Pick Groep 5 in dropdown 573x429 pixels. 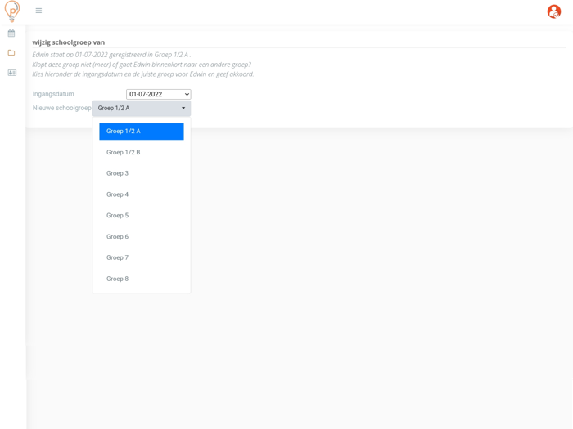tap(142, 216)
